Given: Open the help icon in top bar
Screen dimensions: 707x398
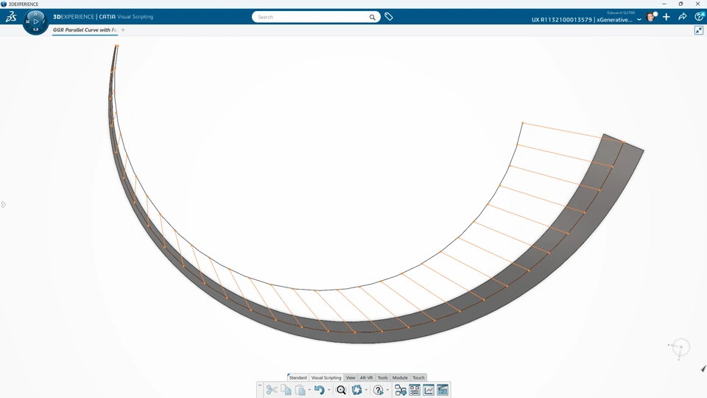Looking at the screenshot, I should [x=700, y=17].
